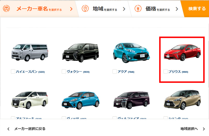This screenshot has height=136, width=209.
Task: Select the silver HiAce van image
Action: pos(30,52)
